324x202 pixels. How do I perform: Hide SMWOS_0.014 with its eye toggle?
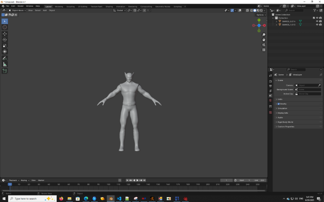(317, 21)
